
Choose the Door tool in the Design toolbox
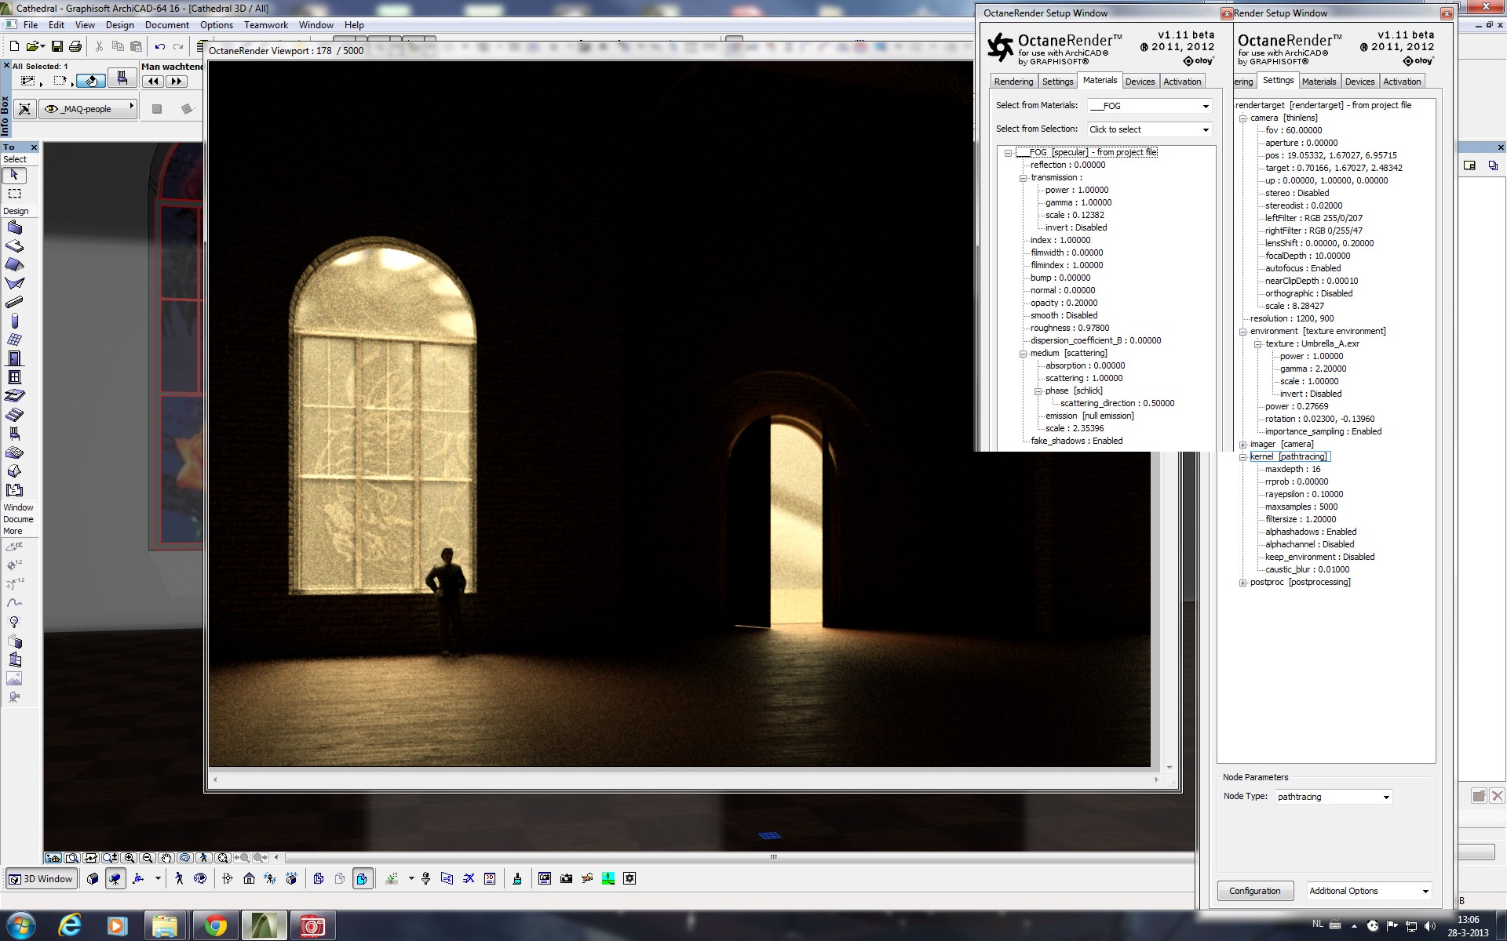pos(14,358)
